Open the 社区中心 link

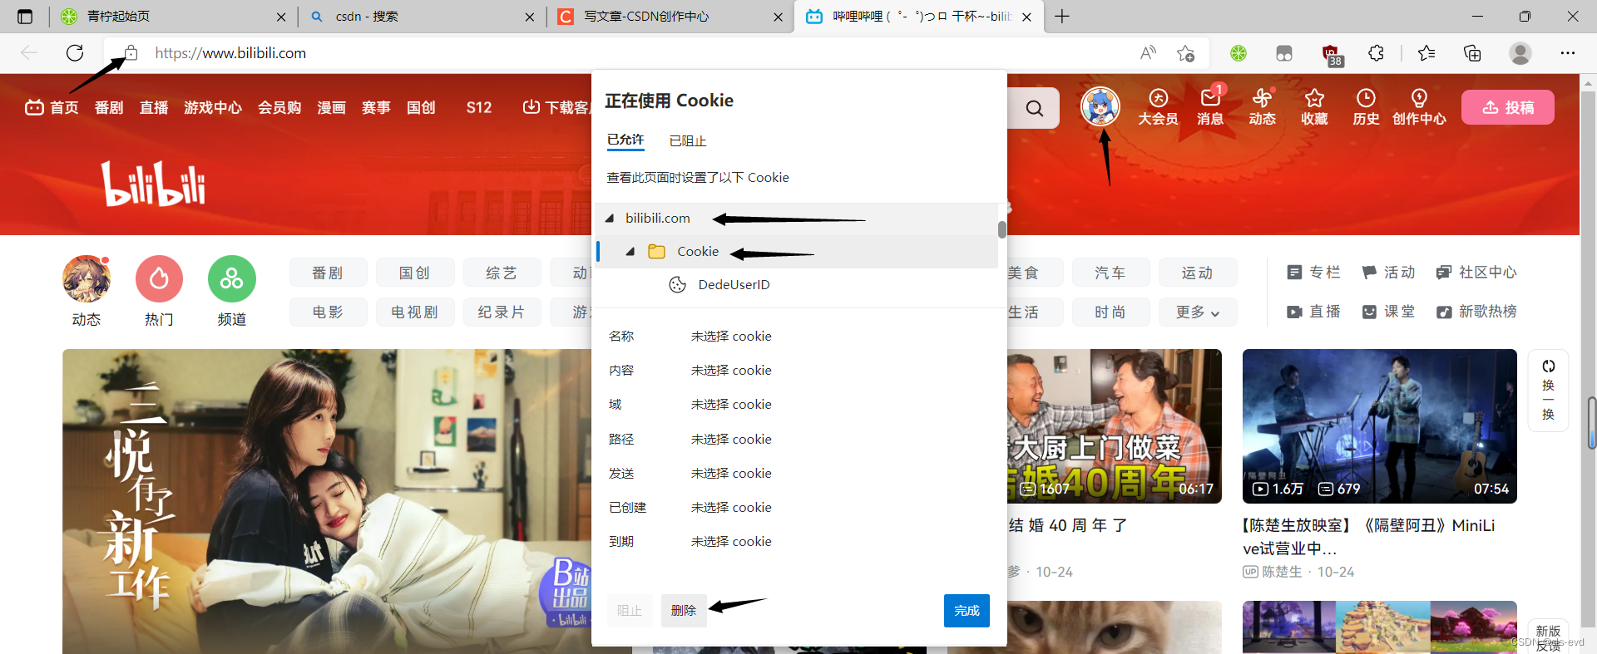point(1476,273)
